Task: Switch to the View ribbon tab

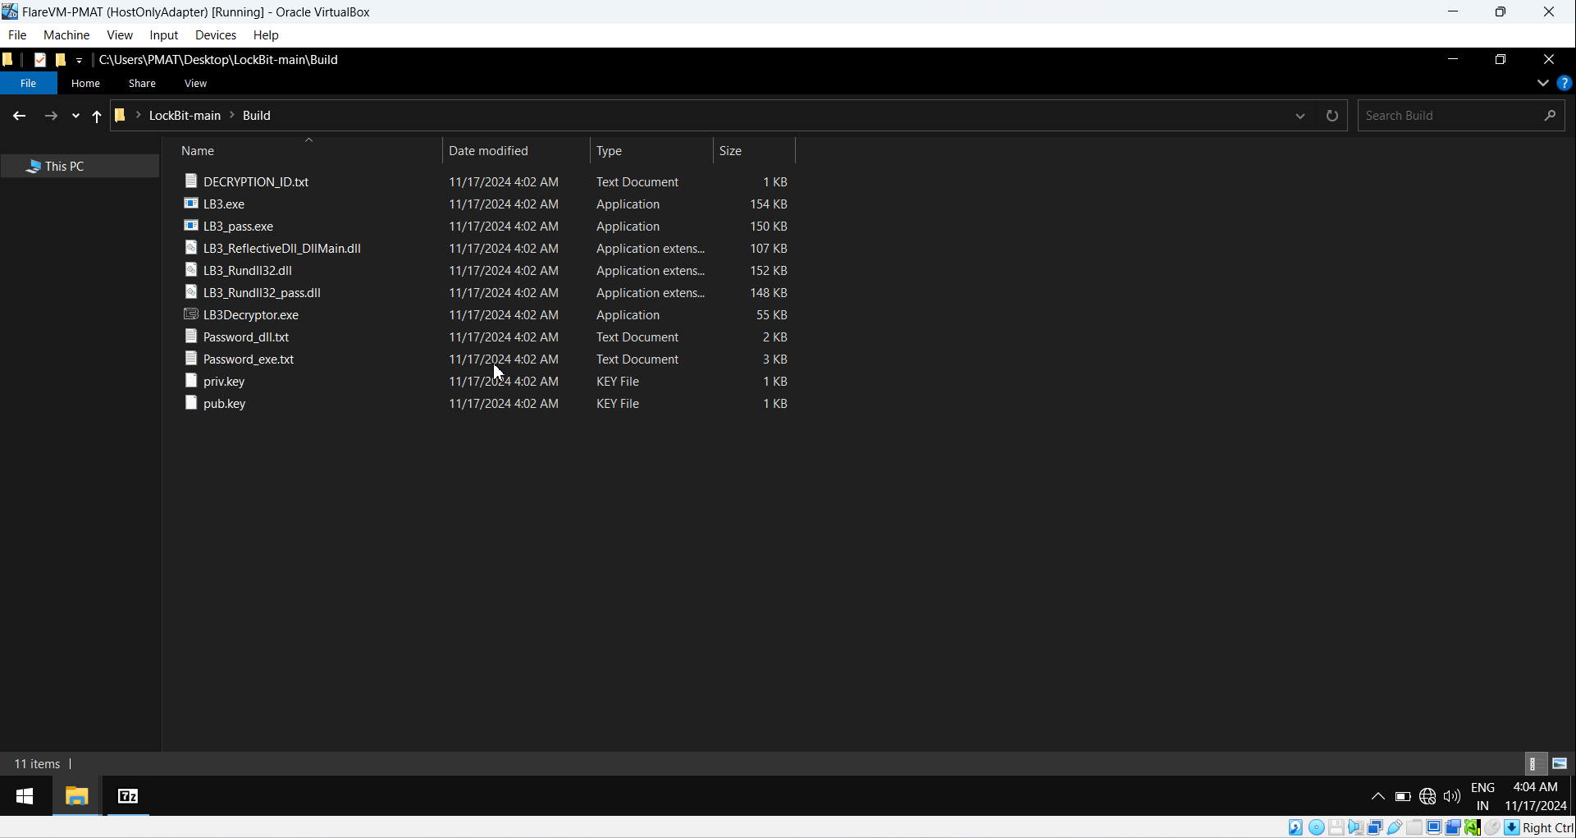Action: [195, 83]
